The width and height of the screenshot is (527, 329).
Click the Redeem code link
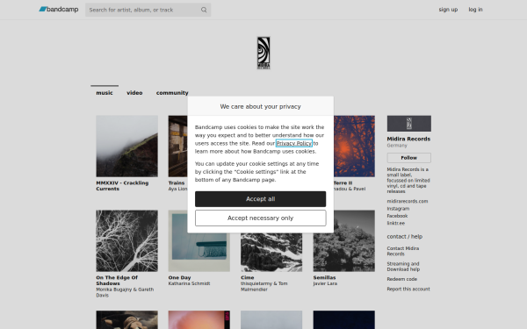pyautogui.click(x=401, y=279)
